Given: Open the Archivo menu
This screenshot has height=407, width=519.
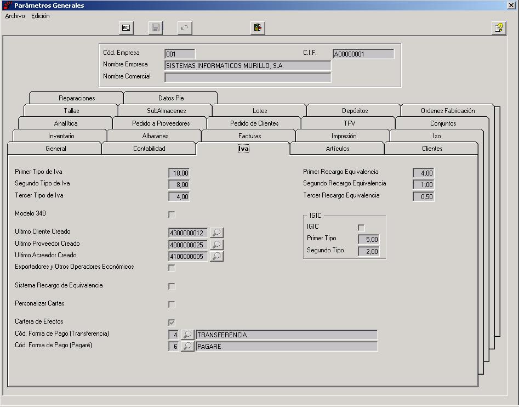Looking at the screenshot, I should [x=15, y=16].
